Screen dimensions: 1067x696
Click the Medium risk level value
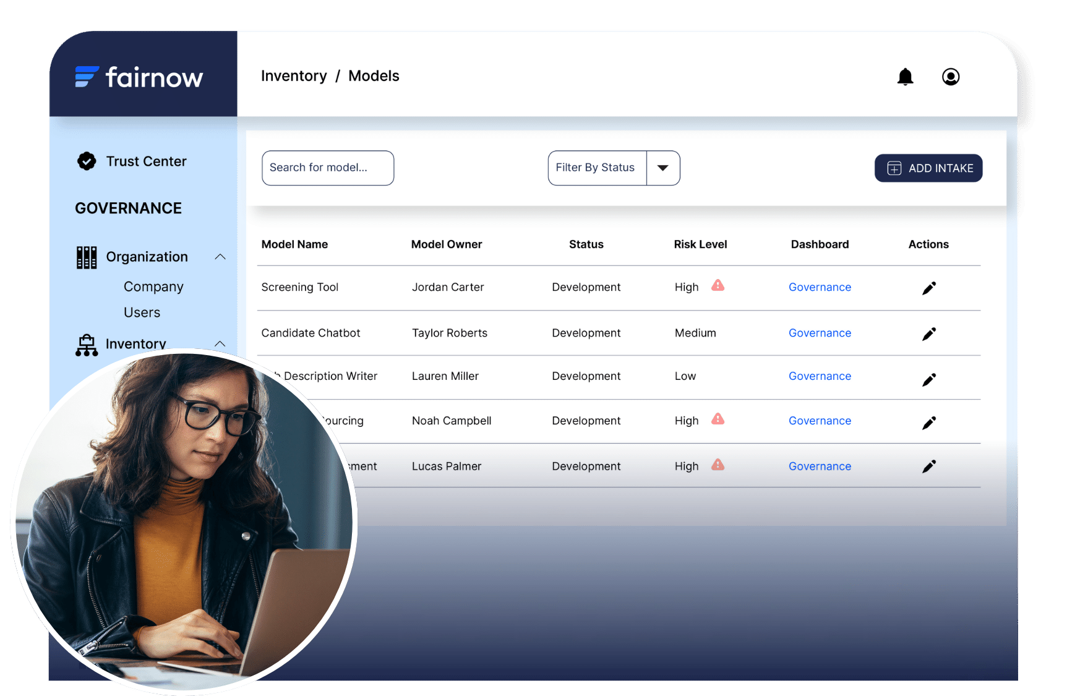(x=695, y=333)
